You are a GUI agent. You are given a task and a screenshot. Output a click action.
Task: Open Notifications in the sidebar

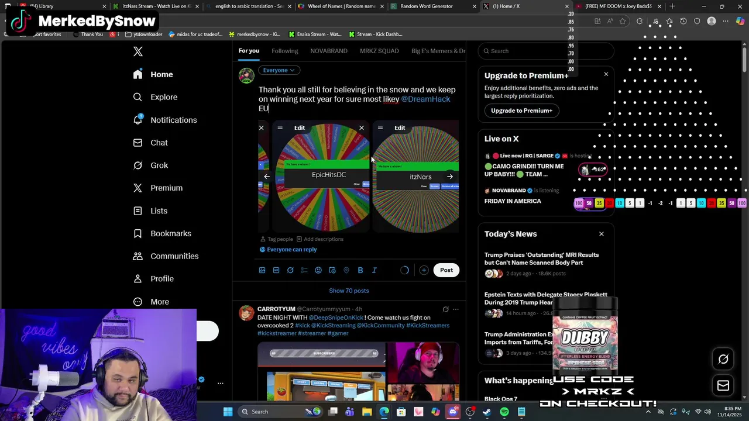click(x=165, y=120)
